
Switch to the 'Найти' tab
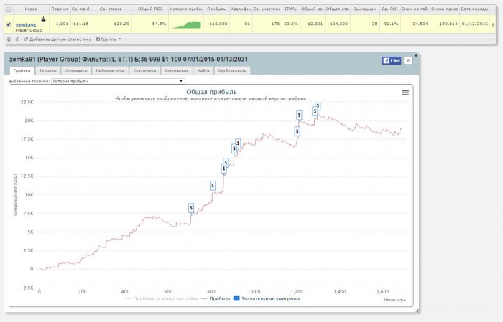(203, 71)
